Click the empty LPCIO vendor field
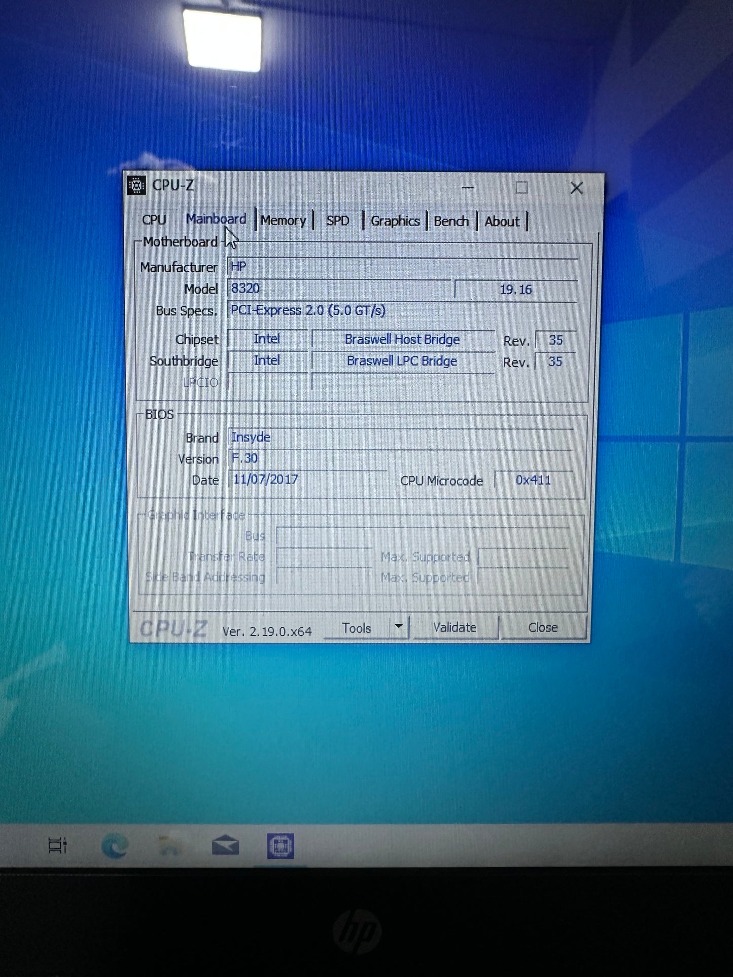733x977 pixels. (x=268, y=382)
